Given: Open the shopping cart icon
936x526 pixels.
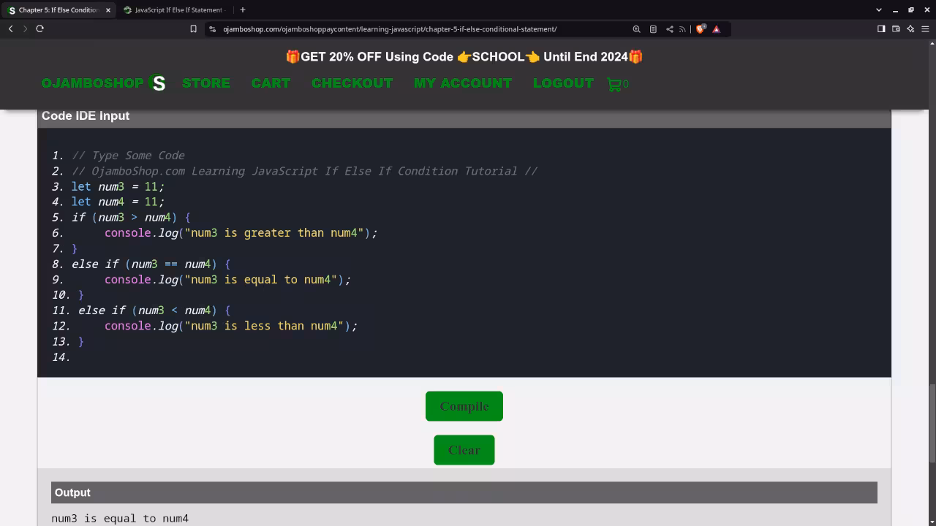Looking at the screenshot, I should point(614,84).
